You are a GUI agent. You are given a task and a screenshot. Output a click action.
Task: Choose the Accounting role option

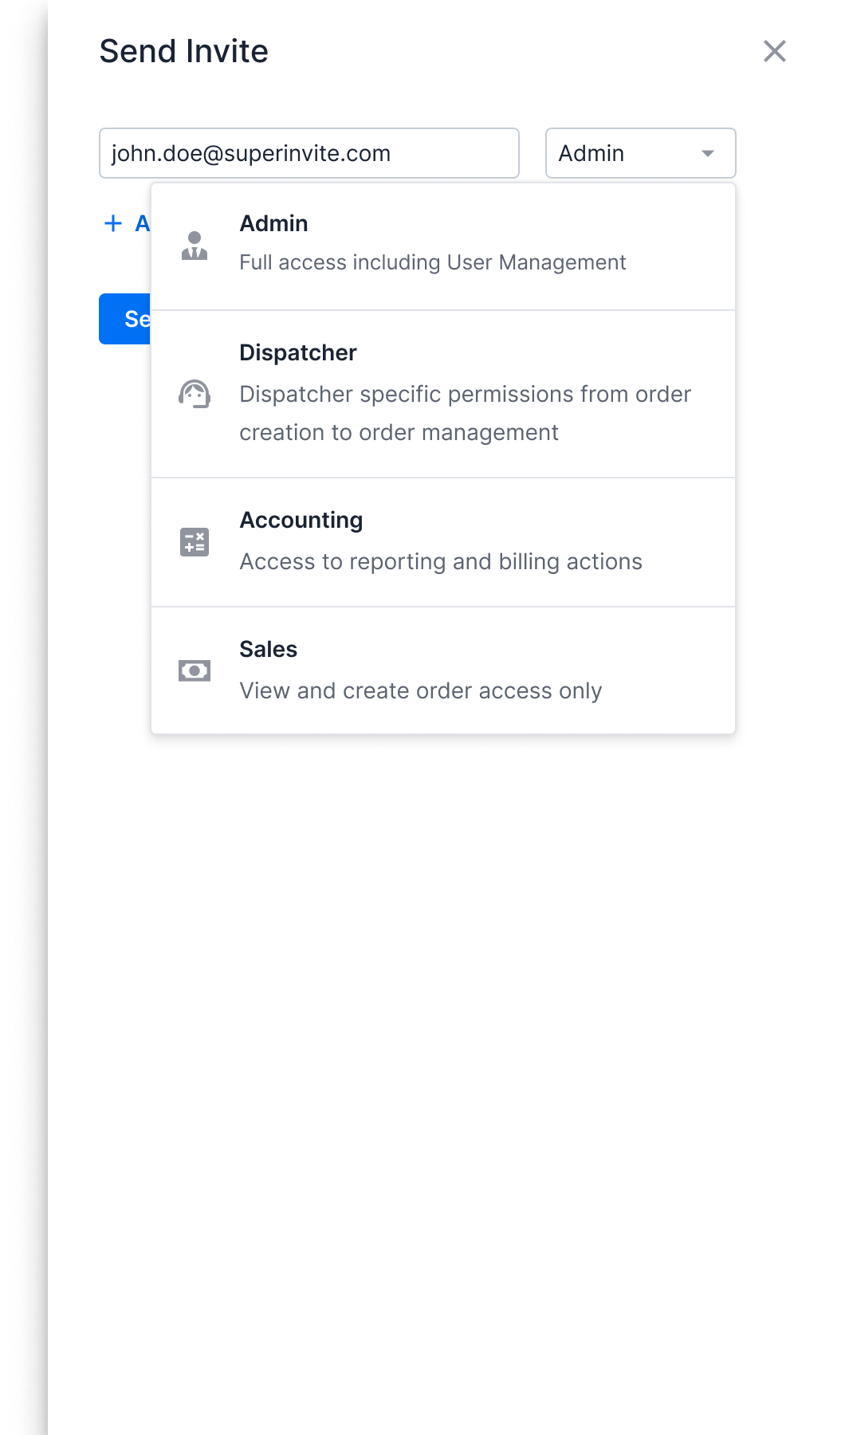pyautogui.click(x=443, y=542)
